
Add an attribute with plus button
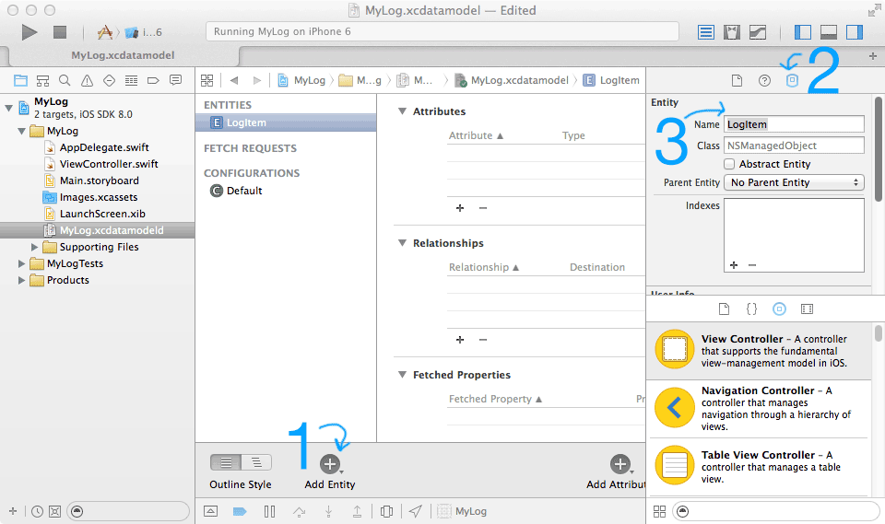pyautogui.click(x=460, y=208)
